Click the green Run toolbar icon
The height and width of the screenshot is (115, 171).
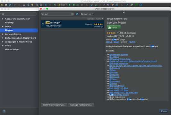point(70,5)
